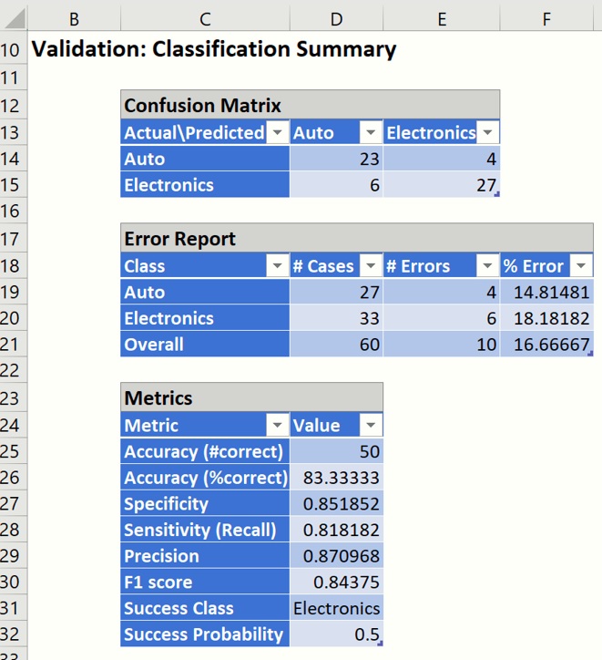
Task: Click the row 10 header
Action: click(x=13, y=49)
